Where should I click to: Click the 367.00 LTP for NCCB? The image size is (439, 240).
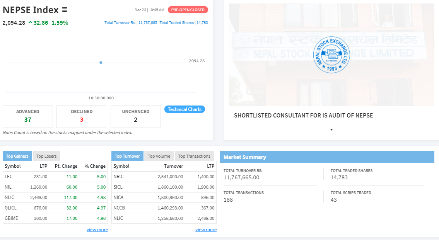coord(208,208)
